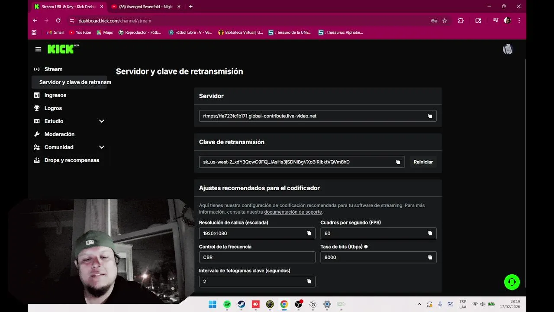Click the Chrome icon in the taskbar
The width and height of the screenshot is (554, 312).
point(284,304)
